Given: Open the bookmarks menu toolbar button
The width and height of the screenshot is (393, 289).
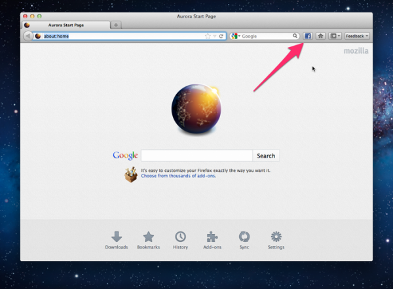Looking at the screenshot, I should coord(335,36).
